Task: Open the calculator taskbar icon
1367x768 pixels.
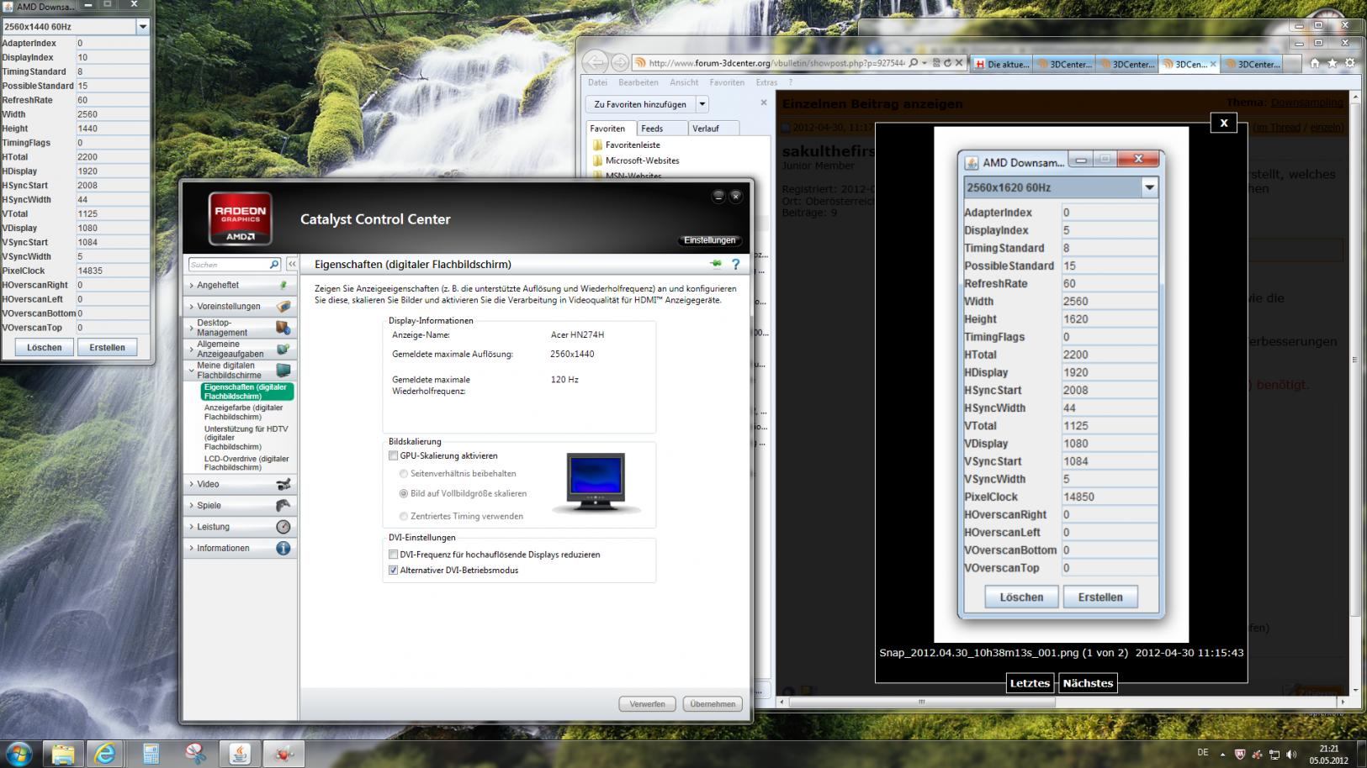Action: [x=151, y=753]
